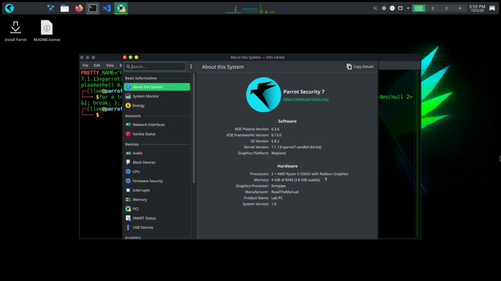Switch to virtual desktop 3
The height and width of the screenshot is (281, 501).
[446, 8]
